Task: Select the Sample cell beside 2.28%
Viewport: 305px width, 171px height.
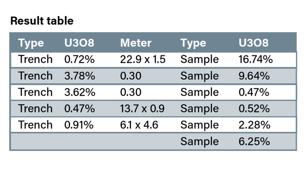Action: [199, 125]
